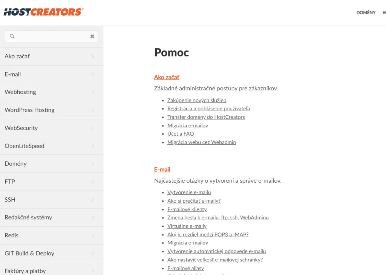Open the OpenLiteSpeed chevron arrow
Viewport: 386px width, 275px height.
coord(93,146)
